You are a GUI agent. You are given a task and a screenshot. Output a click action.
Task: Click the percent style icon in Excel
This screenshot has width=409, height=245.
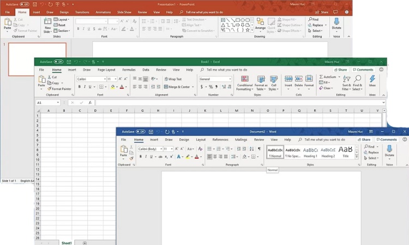[210, 87]
